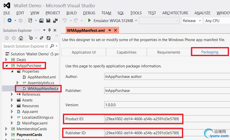Click the Solution Explorer Home icon

click(21, 38)
